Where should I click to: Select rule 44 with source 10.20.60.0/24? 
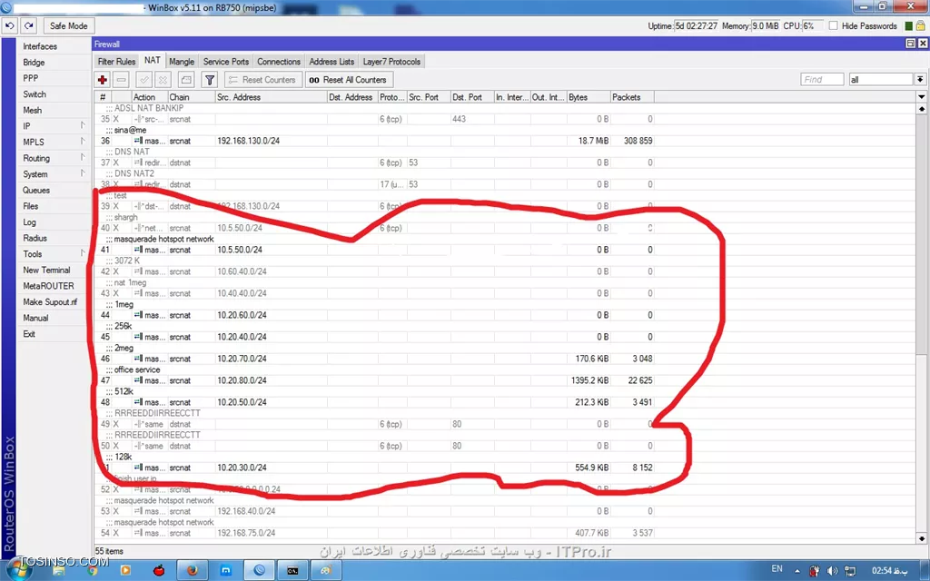pyautogui.click(x=374, y=315)
